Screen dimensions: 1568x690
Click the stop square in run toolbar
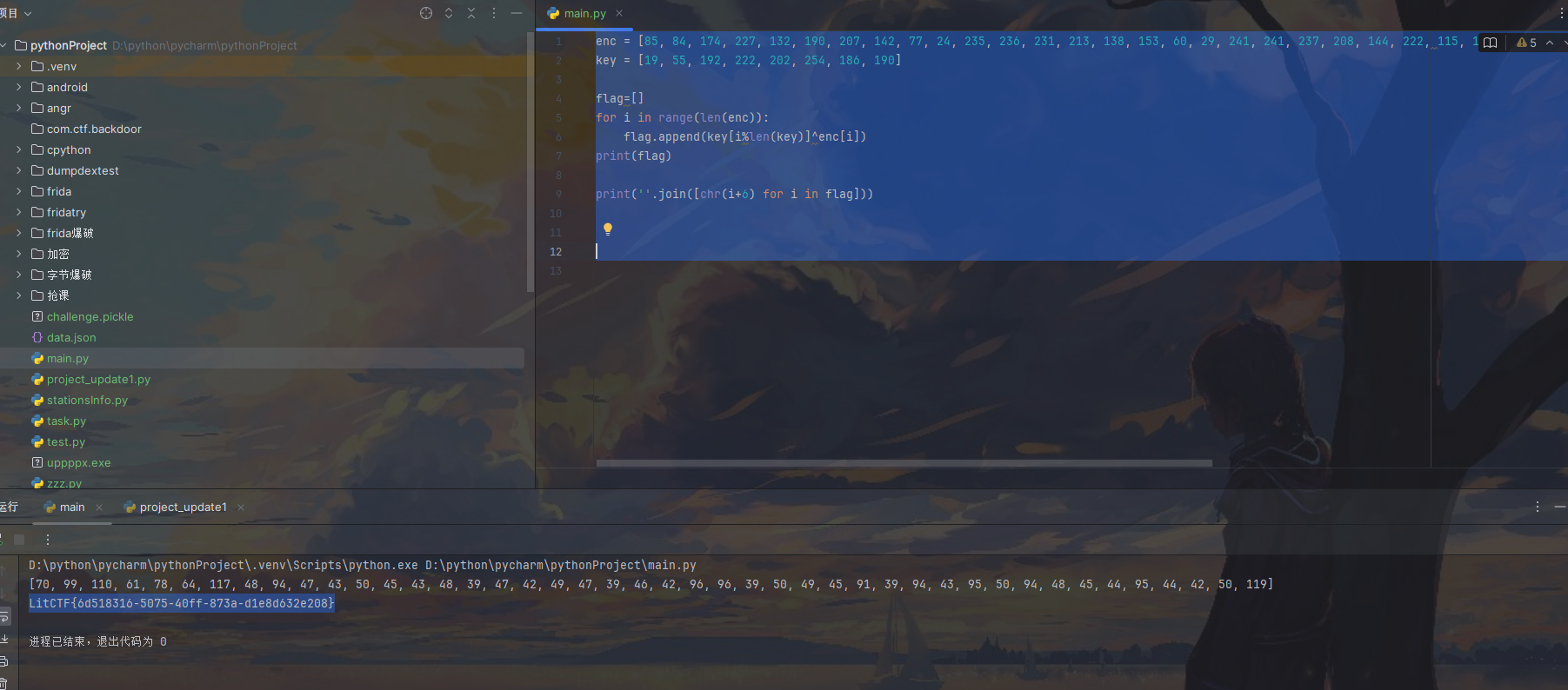(19, 540)
